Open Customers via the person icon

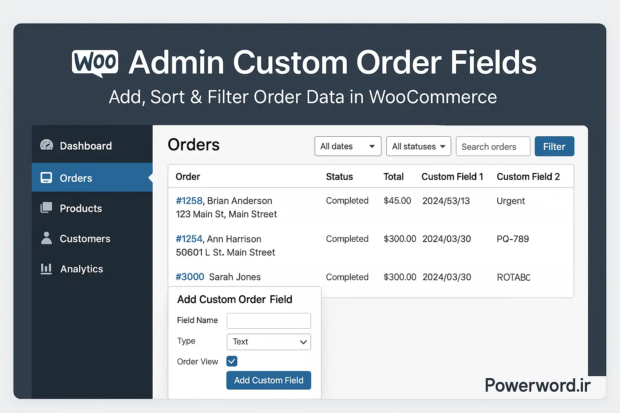click(x=46, y=238)
